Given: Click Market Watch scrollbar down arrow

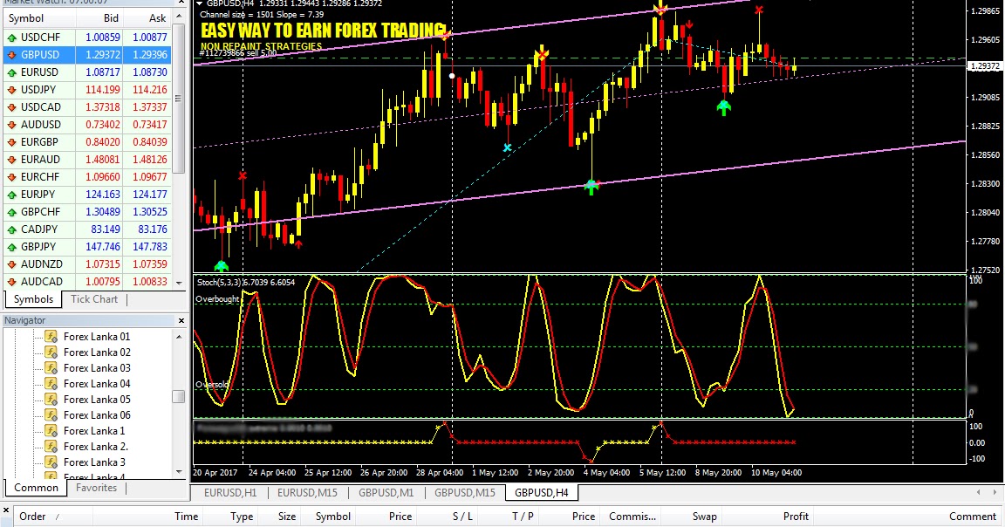Looking at the screenshot, I should point(180,281).
